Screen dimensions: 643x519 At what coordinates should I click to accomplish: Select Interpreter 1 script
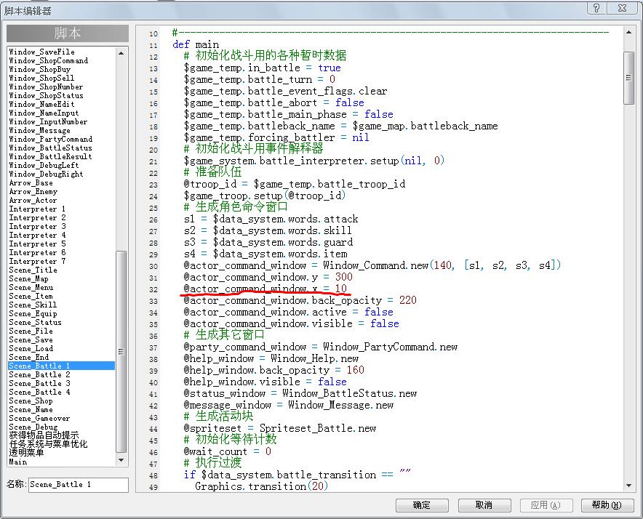(x=37, y=209)
